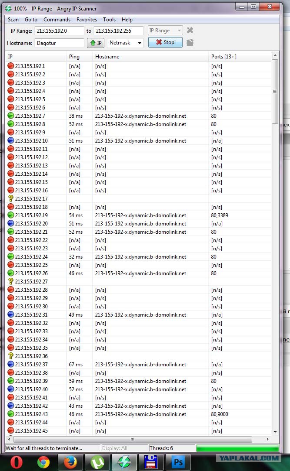Click the Display: All status field
The image size is (290, 471).
(x=125, y=448)
